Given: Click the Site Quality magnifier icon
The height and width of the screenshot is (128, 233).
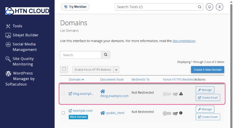Looking at the screenshot, I should 8,59.
